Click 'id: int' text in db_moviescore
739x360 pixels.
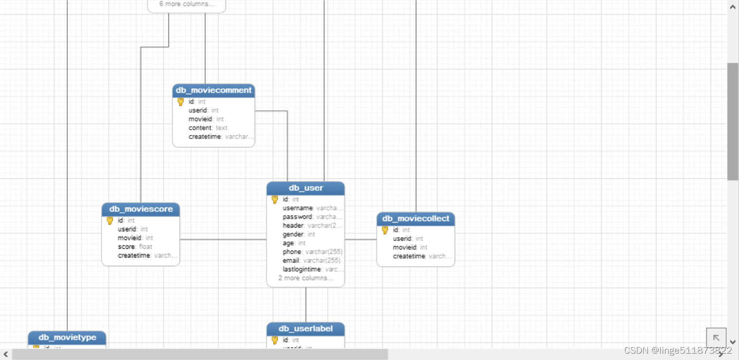[x=126, y=221]
